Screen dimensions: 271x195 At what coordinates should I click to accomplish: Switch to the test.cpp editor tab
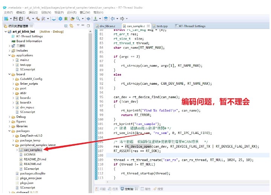pos(160,26)
